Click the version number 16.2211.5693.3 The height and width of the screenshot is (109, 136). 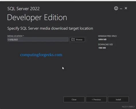(x=128, y=107)
